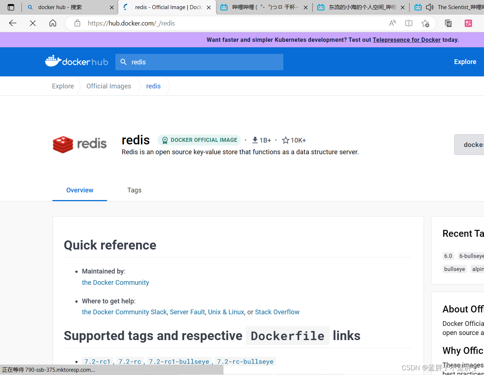
Task: Close the docker hub search tab
Action: click(x=112, y=7)
